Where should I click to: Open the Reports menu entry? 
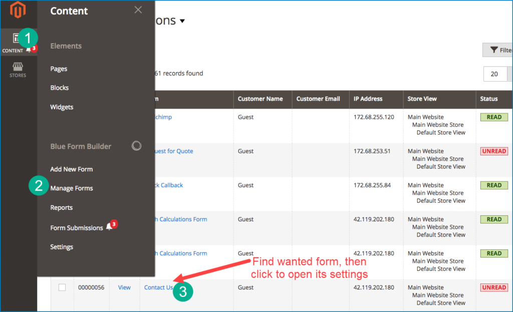(x=61, y=207)
